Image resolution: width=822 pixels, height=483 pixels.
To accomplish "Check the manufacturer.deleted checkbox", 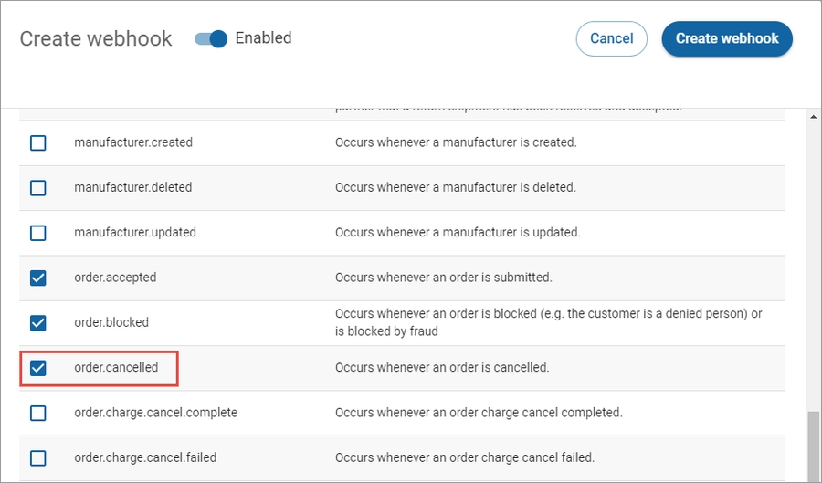I will point(38,187).
